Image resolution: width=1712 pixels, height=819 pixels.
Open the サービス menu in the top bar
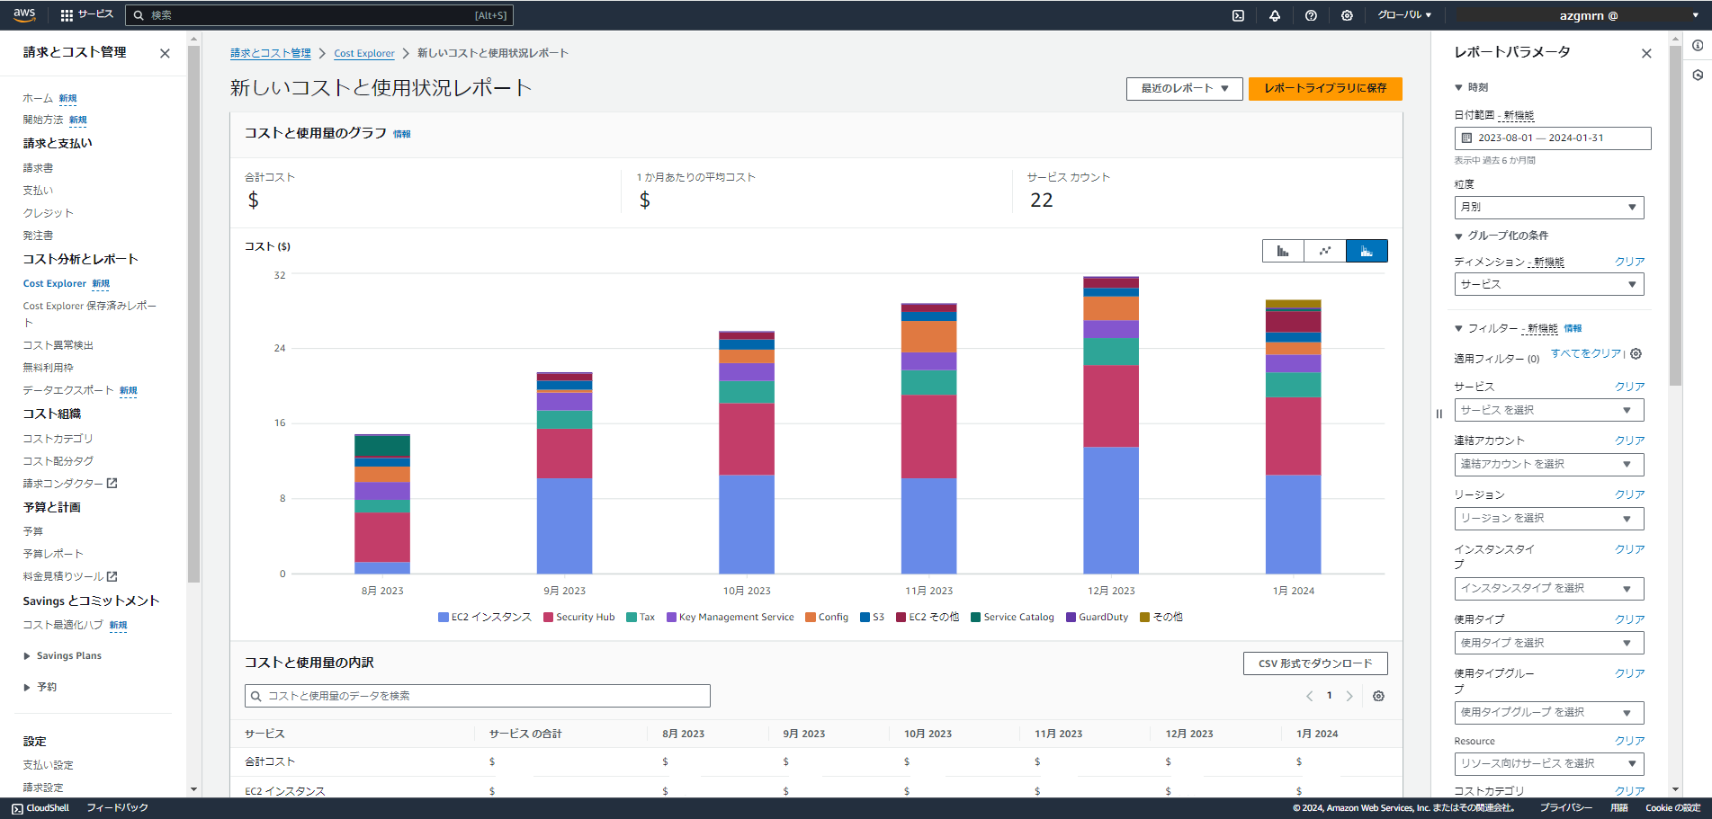[x=86, y=14]
